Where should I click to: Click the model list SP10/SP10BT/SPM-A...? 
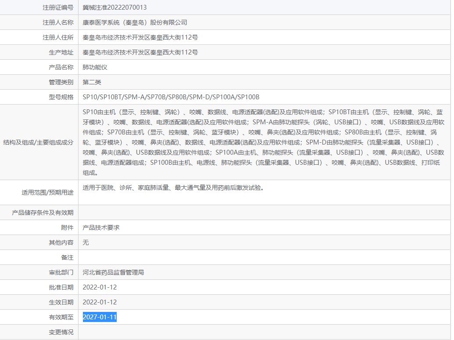pyautogui.click(x=171, y=97)
